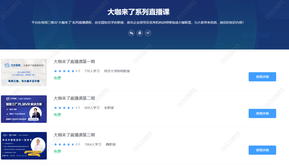Click the 大咖来了系列直播课 banner heading
This screenshot has width=289, height=168.
click(138, 12)
